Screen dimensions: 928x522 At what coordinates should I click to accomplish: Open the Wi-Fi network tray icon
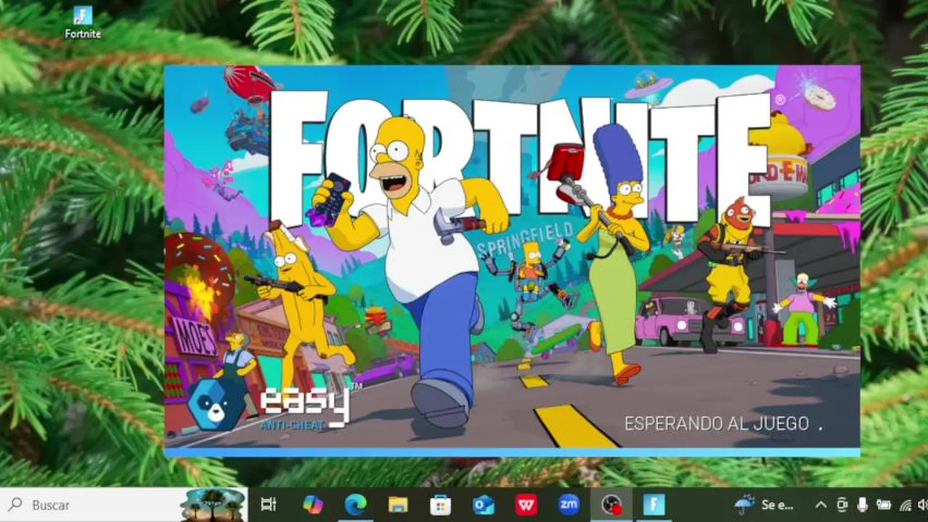(x=905, y=505)
